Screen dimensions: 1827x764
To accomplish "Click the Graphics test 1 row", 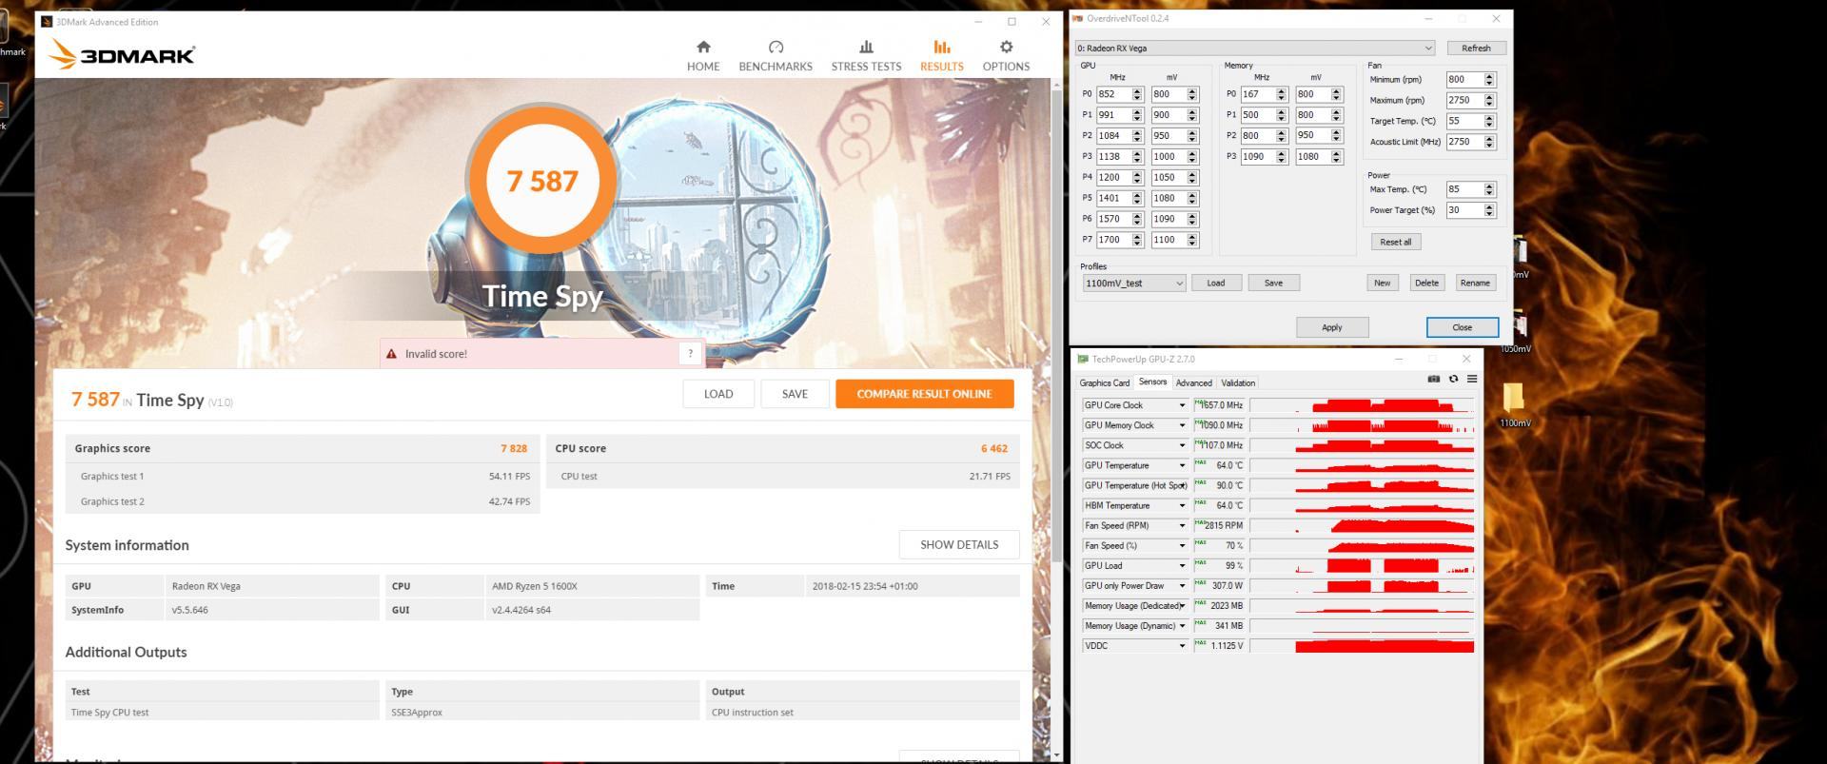I will (x=303, y=476).
